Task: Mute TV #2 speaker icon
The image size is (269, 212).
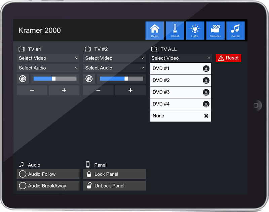Action: (89, 79)
